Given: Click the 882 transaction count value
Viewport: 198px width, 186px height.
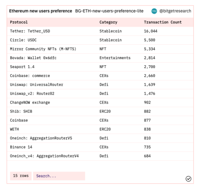Looking at the screenshot, I should click(x=147, y=111).
